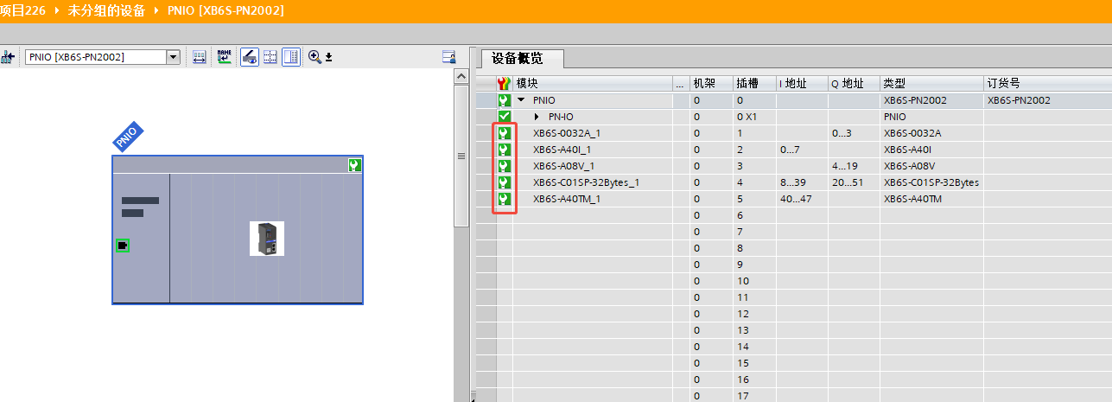The width and height of the screenshot is (1112, 402).
Task: Toggle the show module labels eye button
Action: point(249,57)
